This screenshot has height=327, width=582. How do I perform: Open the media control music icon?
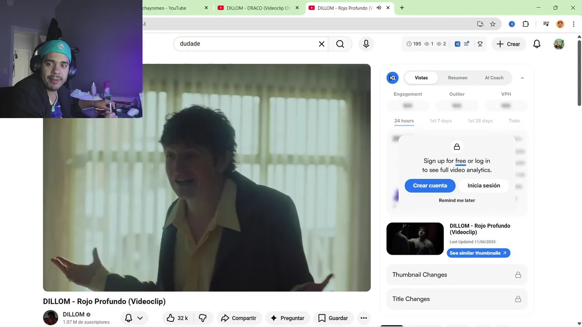[547, 24]
